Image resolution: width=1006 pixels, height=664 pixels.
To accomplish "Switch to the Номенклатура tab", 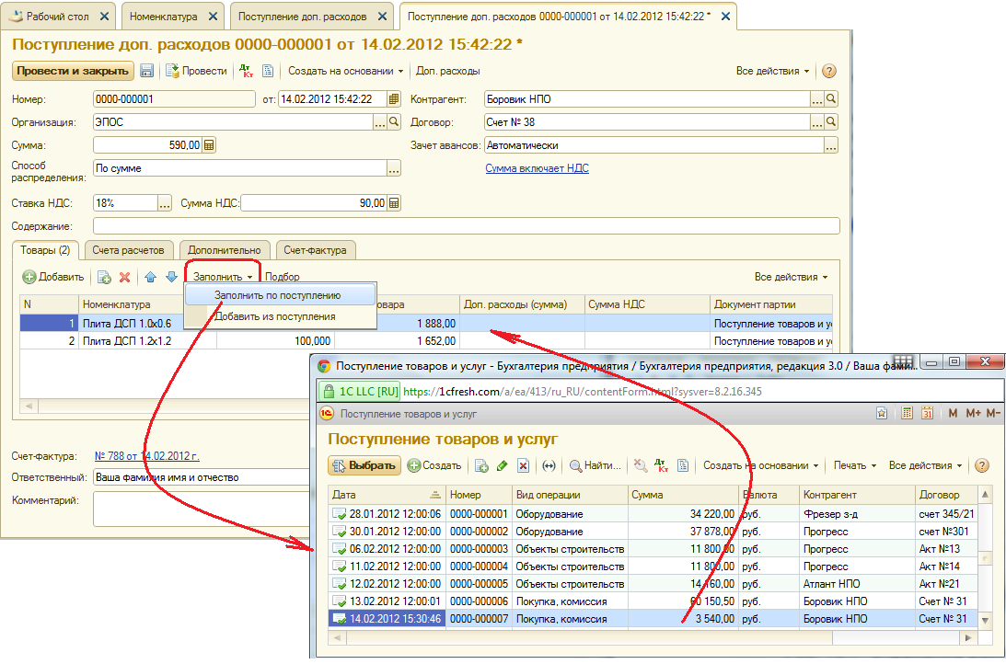I will [x=164, y=17].
